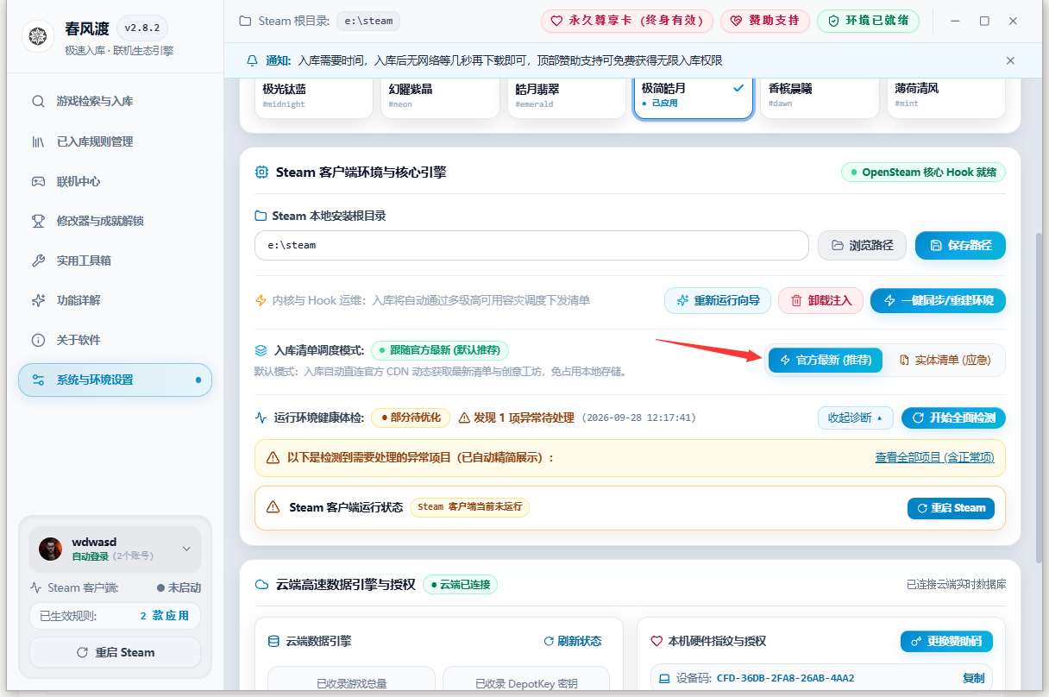Screen dimensions: 1049x697
Task: Click the Steam 本地安装根目录 path field
Action: pos(531,245)
